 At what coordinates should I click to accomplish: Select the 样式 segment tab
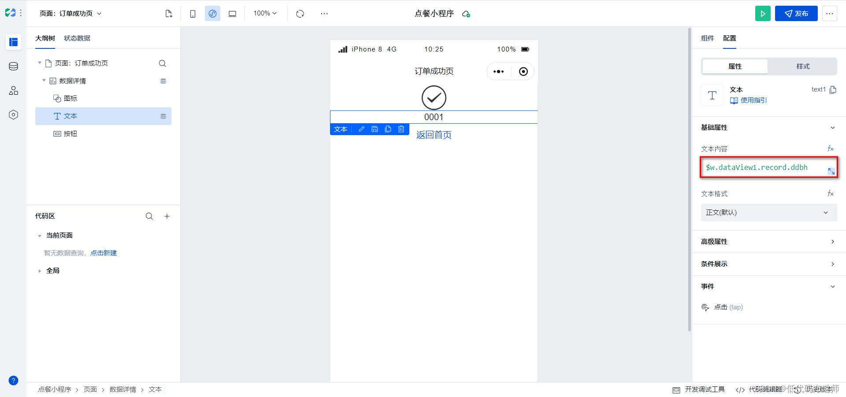(803, 66)
